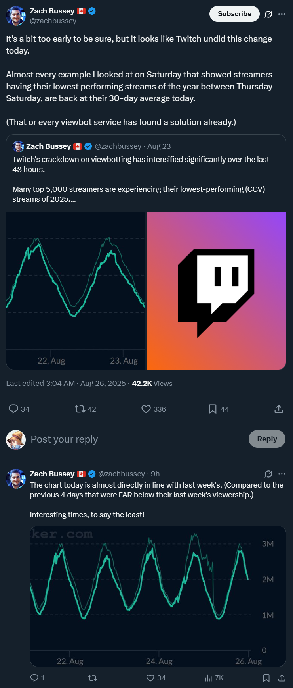Bookmark the reply post
The height and width of the screenshot is (688, 293).
(x=266, y=678)
